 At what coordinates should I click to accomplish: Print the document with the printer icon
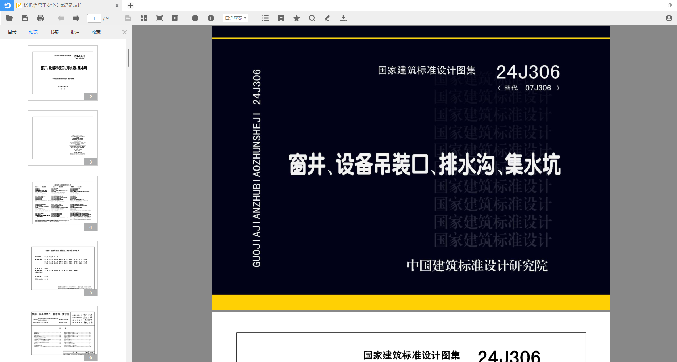point(41,18)
